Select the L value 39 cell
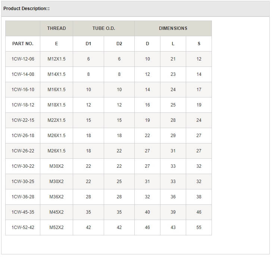This screenshot has width=272, height=257. click(173, 212)
